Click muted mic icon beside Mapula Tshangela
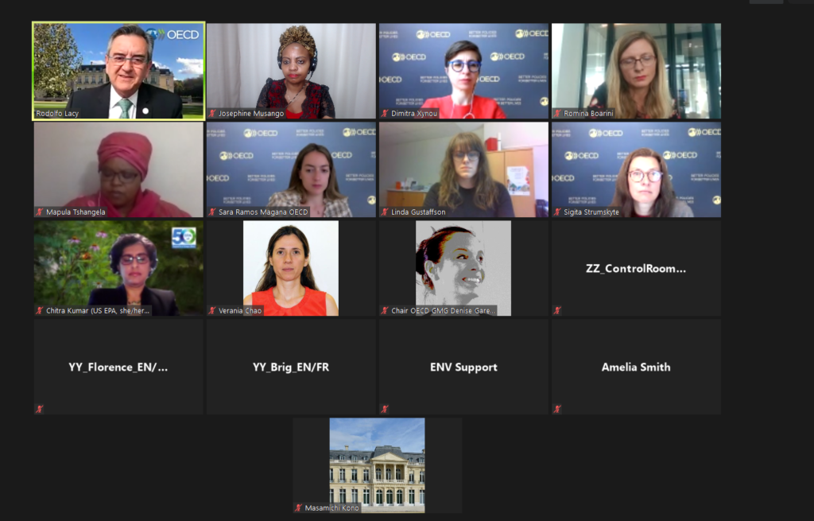The image size is (814, 521). click(x=40, y=212)
